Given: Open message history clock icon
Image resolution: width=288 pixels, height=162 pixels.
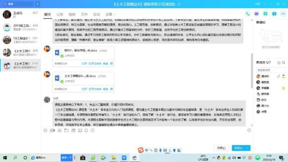Looking at the screenshot, I should [x=249, y=130].
